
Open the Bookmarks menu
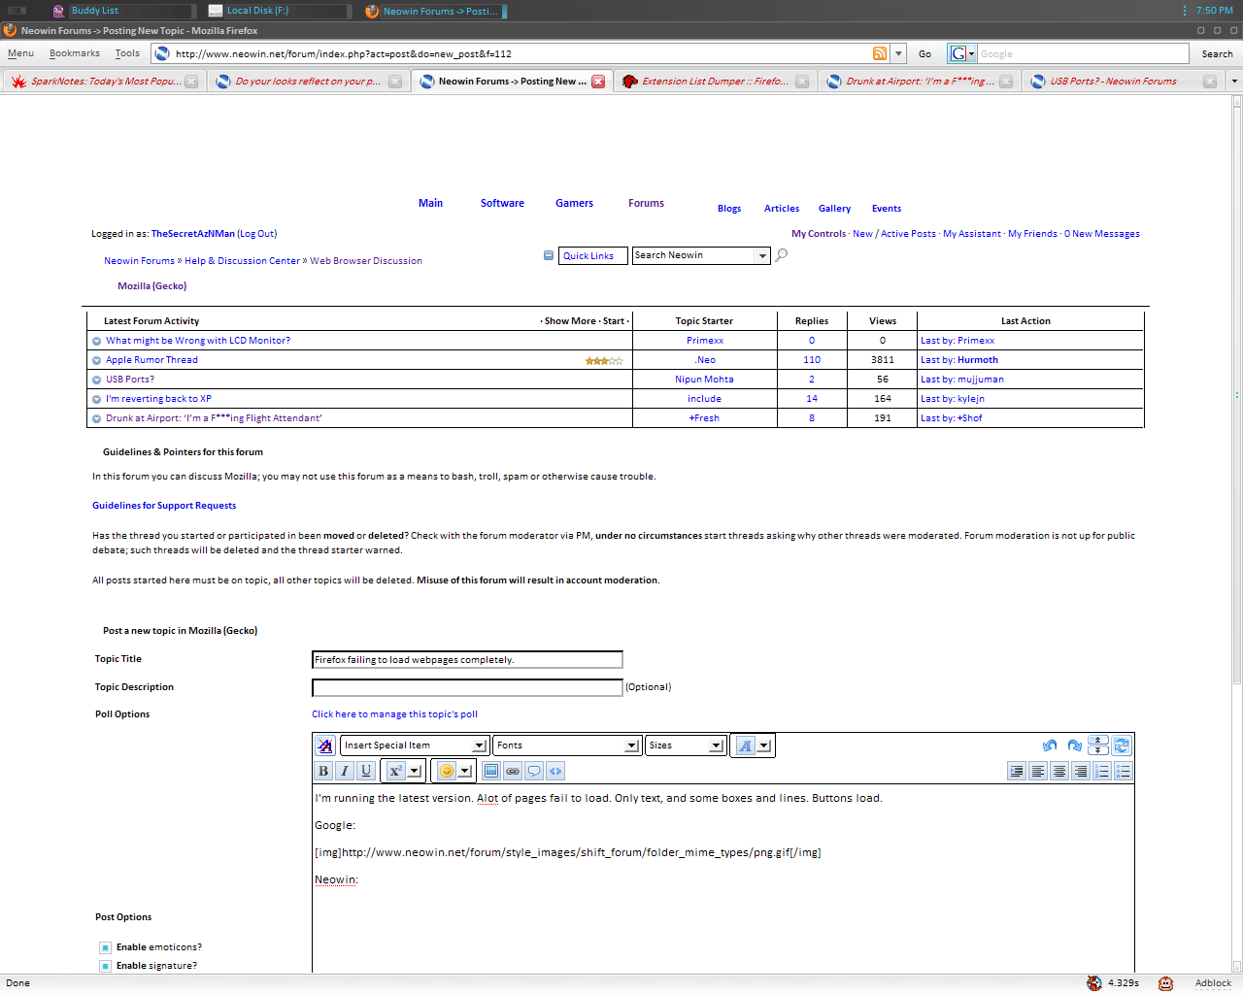coord(75,53)
